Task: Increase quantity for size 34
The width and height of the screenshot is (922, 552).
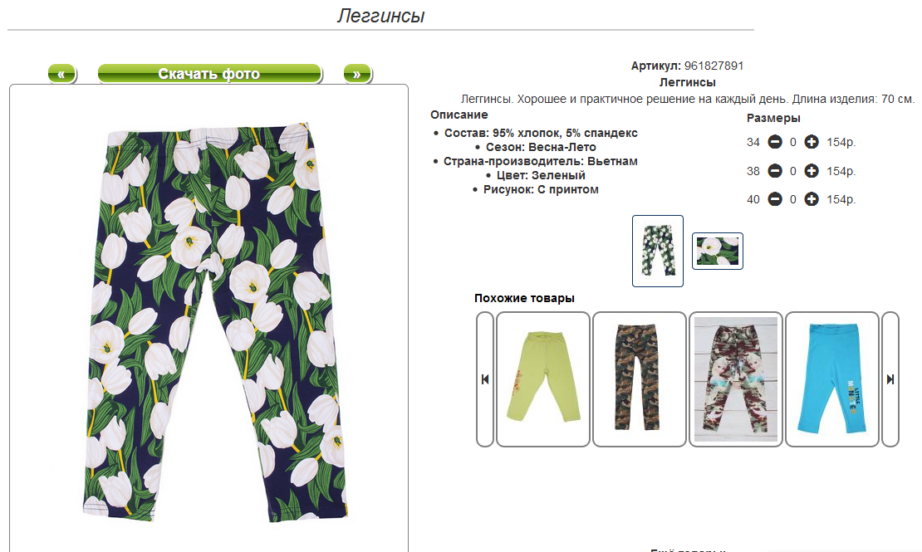Action: tap(812, 142)
